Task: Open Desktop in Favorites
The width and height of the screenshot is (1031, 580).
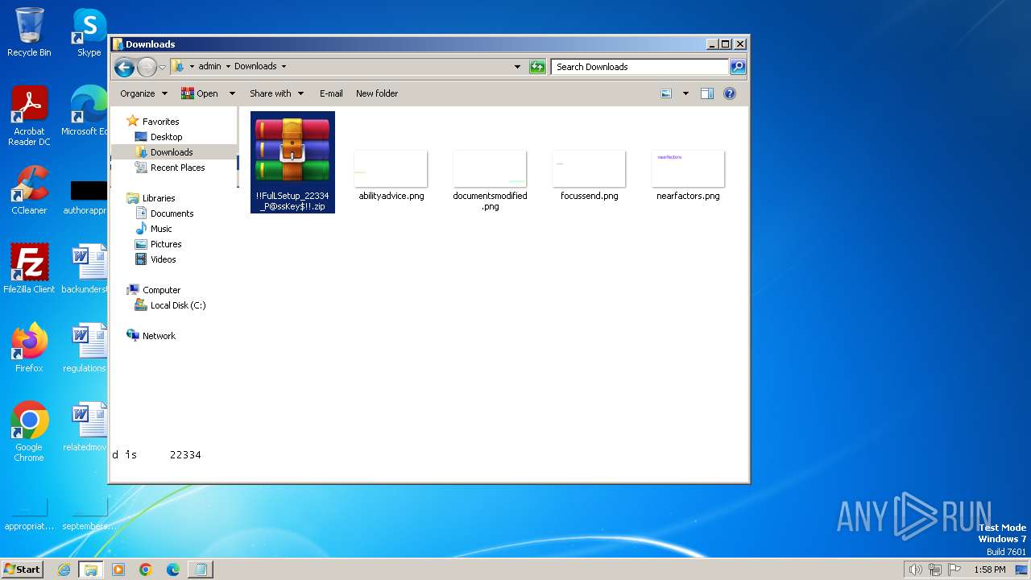Action: [166, 137]
